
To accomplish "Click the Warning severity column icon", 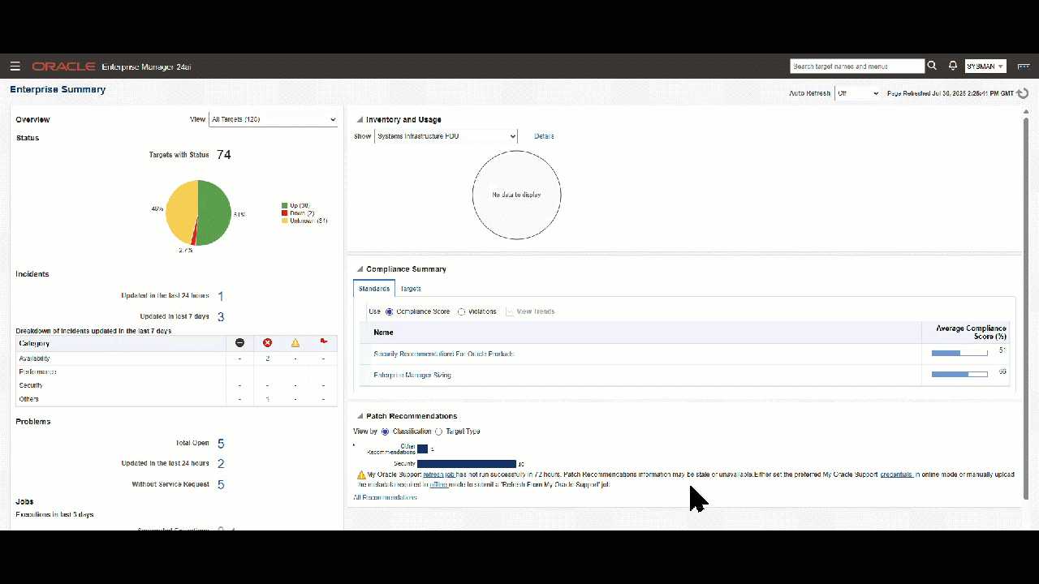I will pos(295,343).
